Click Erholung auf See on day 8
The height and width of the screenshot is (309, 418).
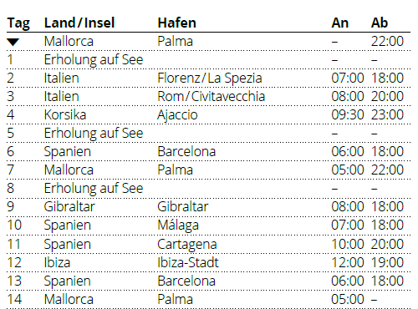pos(94,188)
